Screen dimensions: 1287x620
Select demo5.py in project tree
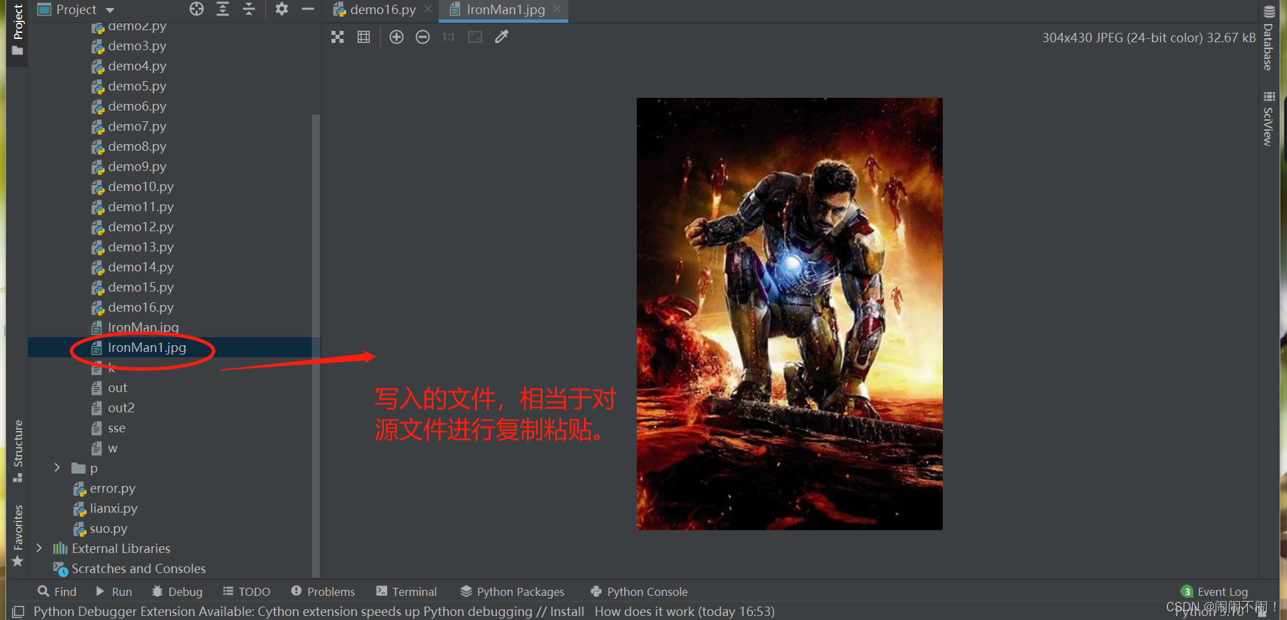click(137, 86)
